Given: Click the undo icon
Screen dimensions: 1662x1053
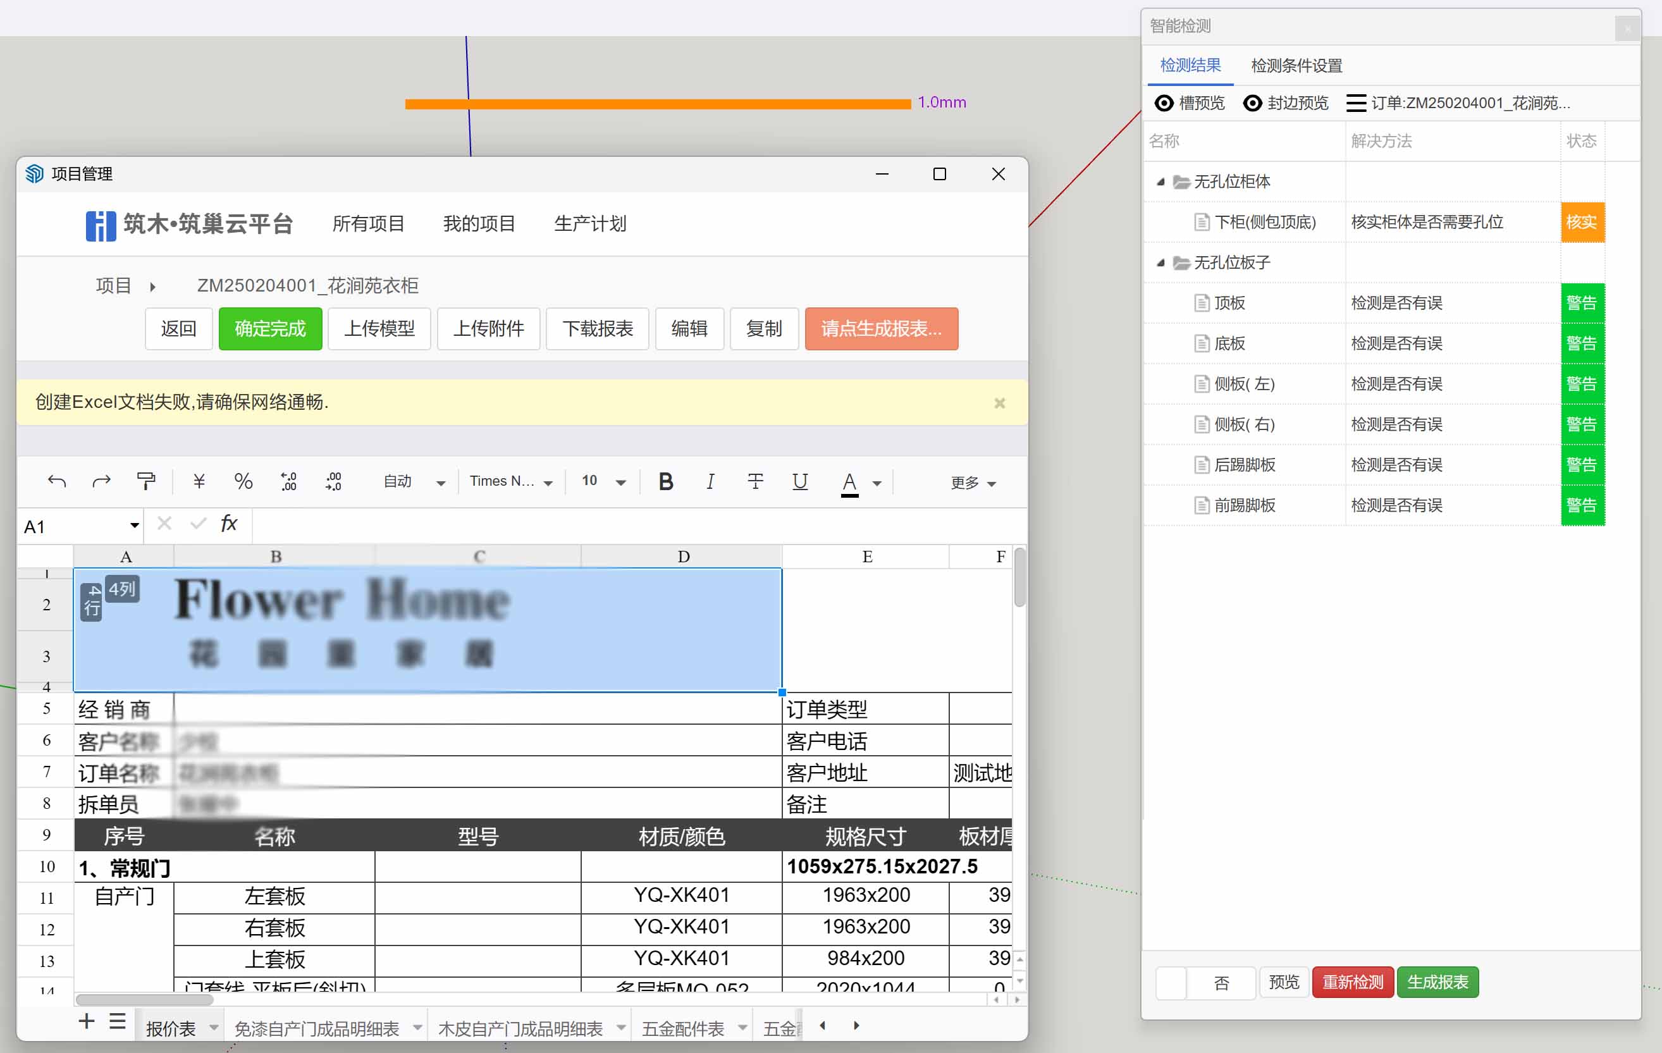Looking at the screenshot, I should coord(56,481).
